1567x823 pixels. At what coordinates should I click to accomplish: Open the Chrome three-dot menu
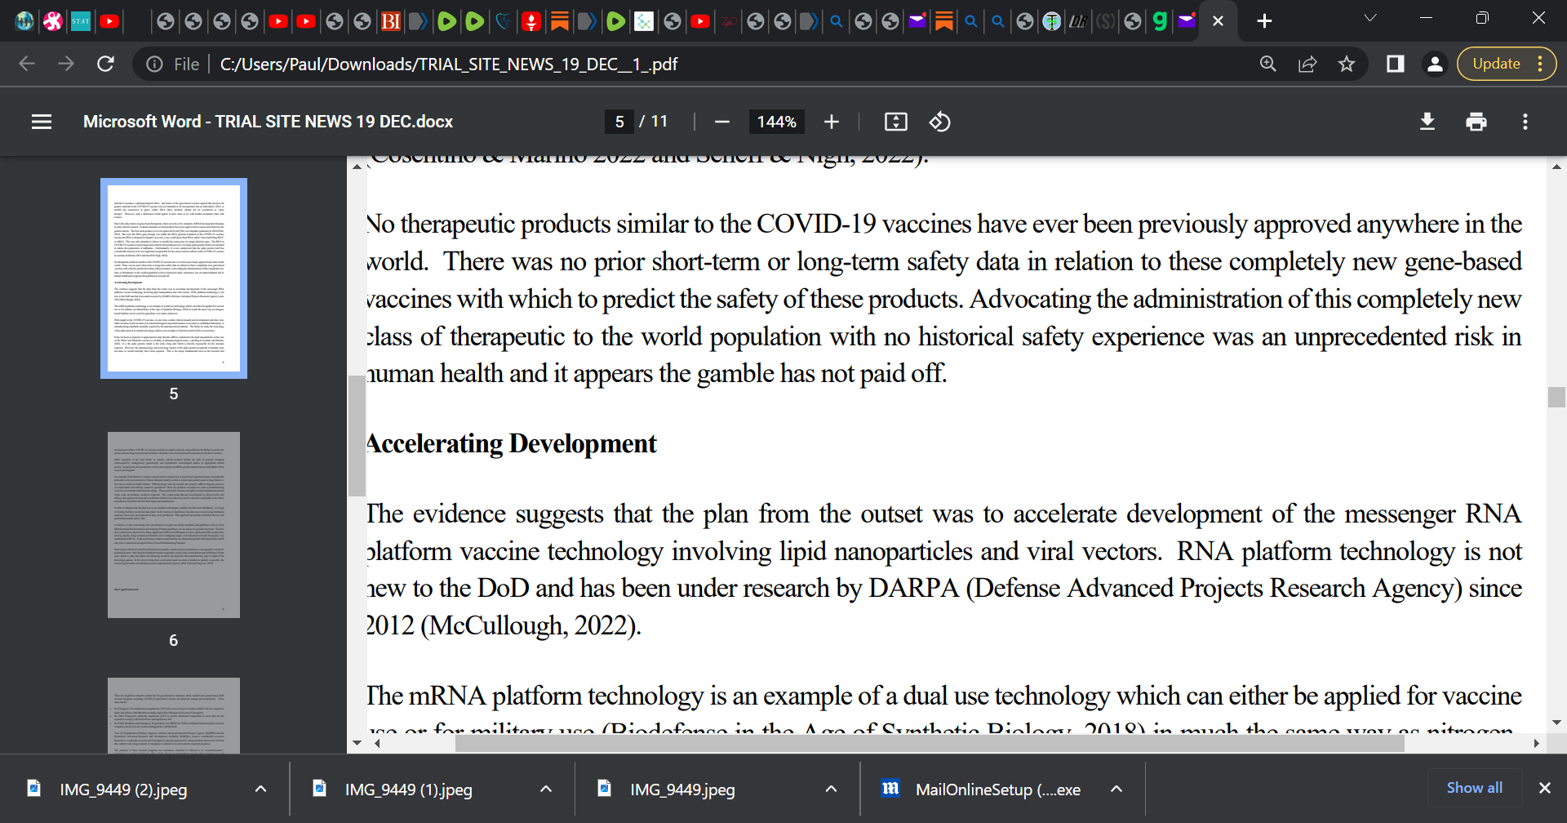point(1540,64)
